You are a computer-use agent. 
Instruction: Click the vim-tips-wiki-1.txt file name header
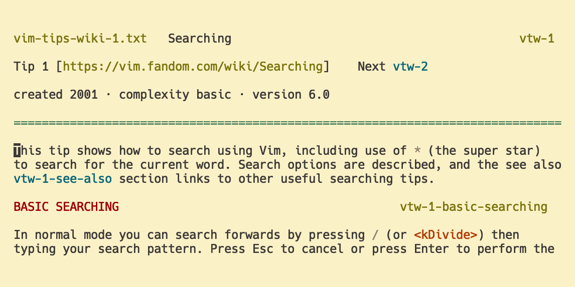click(x=80, y=39)
